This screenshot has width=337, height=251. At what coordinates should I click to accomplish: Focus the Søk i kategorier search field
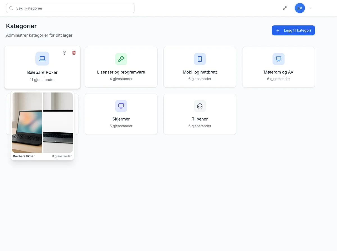70,8
